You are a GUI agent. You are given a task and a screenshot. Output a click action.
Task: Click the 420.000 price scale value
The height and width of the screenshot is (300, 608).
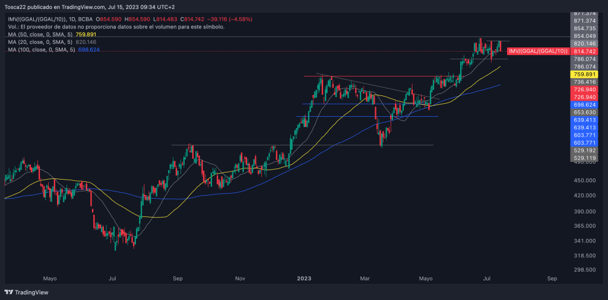point(585,196)
